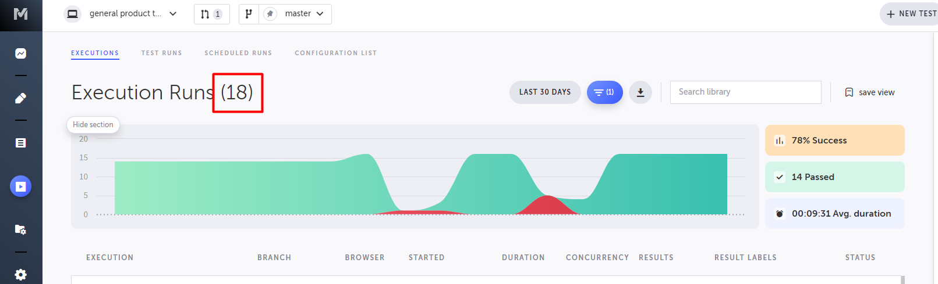Switch to the Scheduled Runs tab
Screen dimensions: 938x284
point(238,53)
